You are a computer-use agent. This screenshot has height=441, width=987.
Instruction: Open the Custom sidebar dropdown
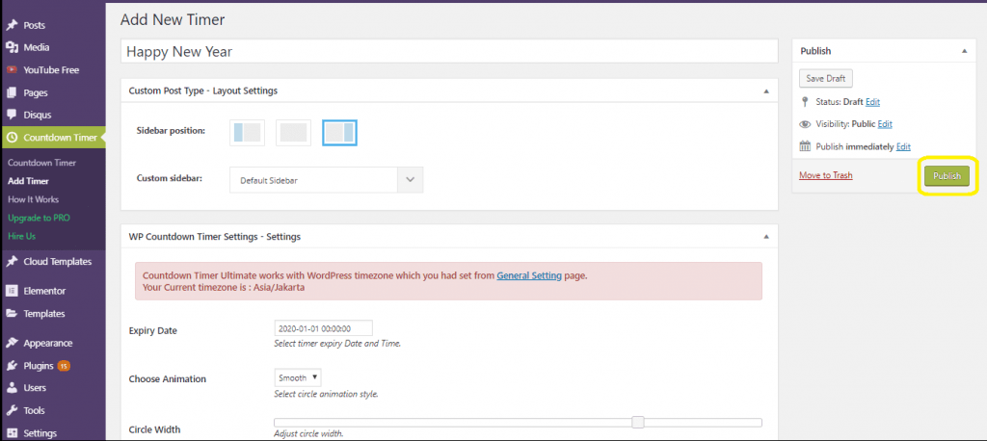pyautogui.click(x=326, y=180)
